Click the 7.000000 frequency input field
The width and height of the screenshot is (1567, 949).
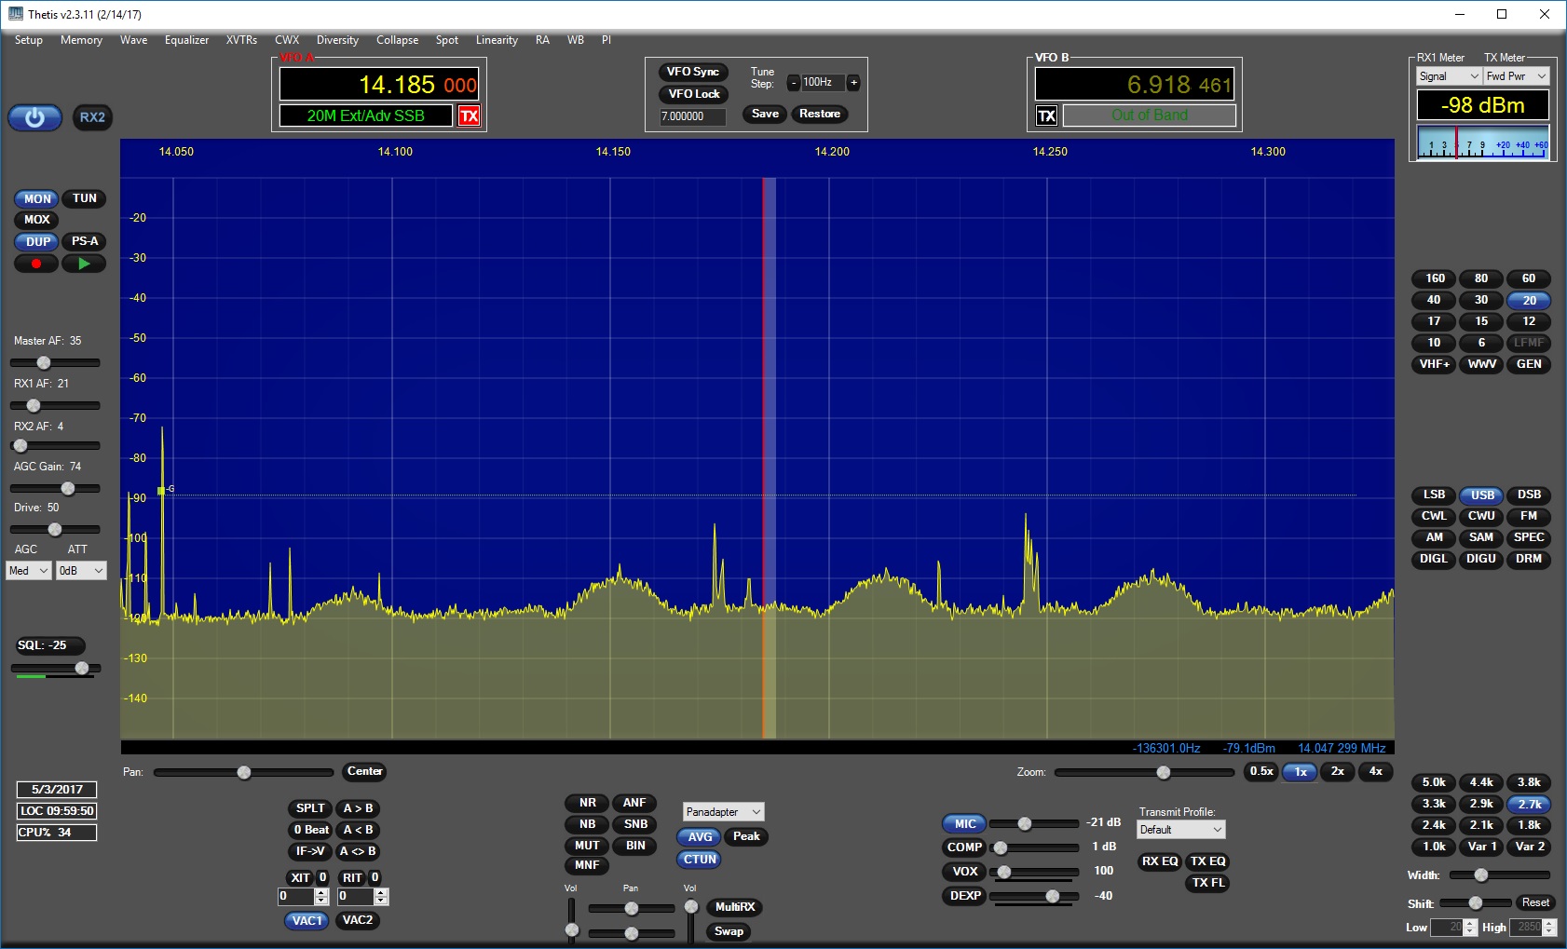point(692,116)
